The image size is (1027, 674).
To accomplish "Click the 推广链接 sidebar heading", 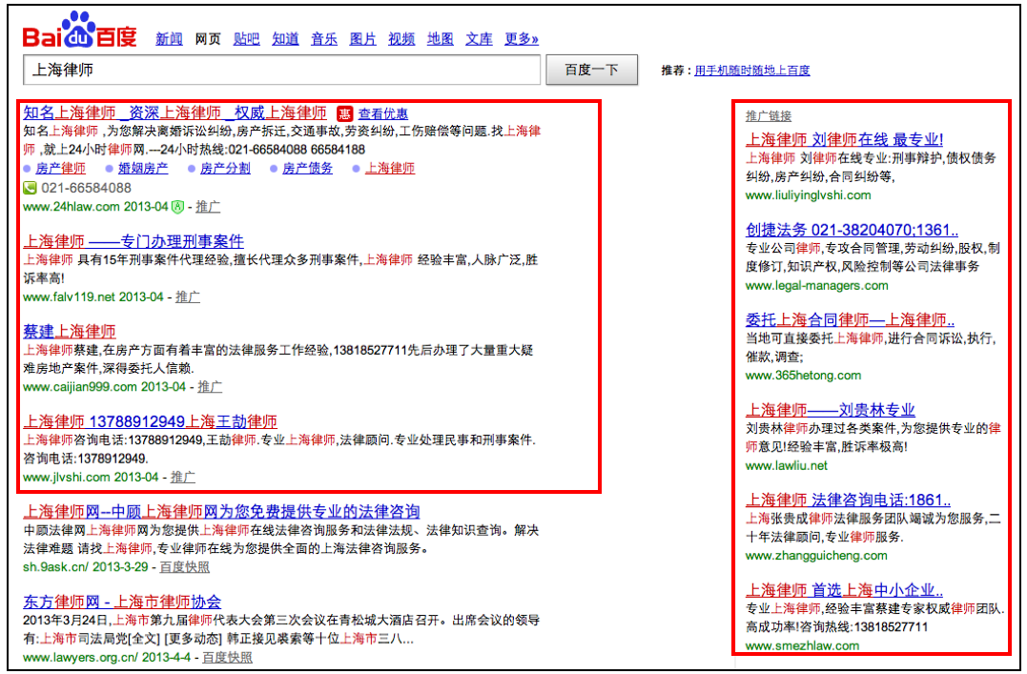I will click(769, 116).
